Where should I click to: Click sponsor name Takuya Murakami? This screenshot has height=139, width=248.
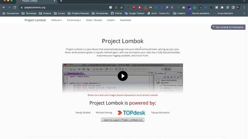160,112
